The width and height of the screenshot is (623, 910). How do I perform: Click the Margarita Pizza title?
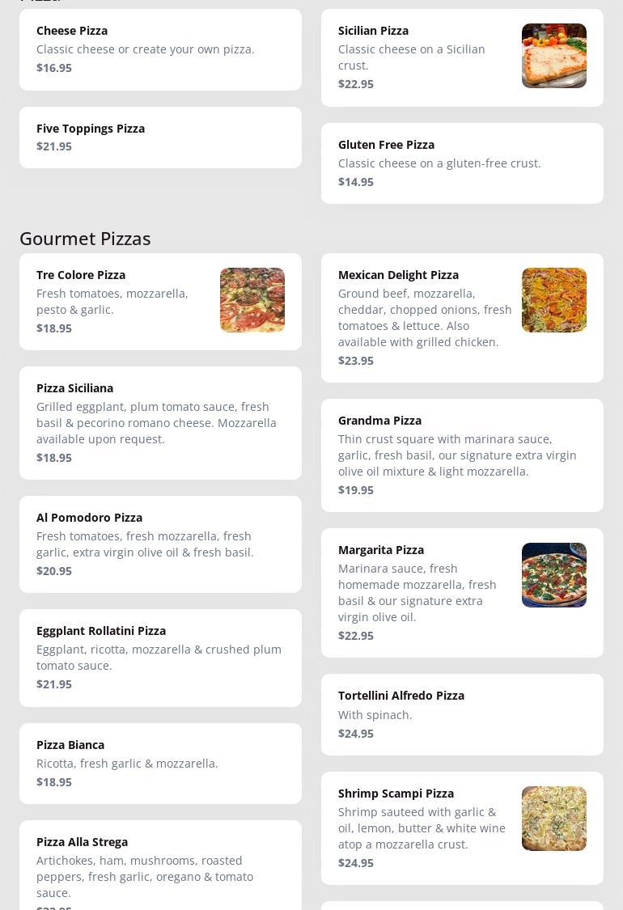point(381,550)
